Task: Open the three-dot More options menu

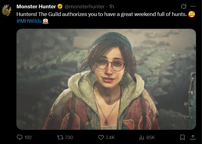Action: 193,6
